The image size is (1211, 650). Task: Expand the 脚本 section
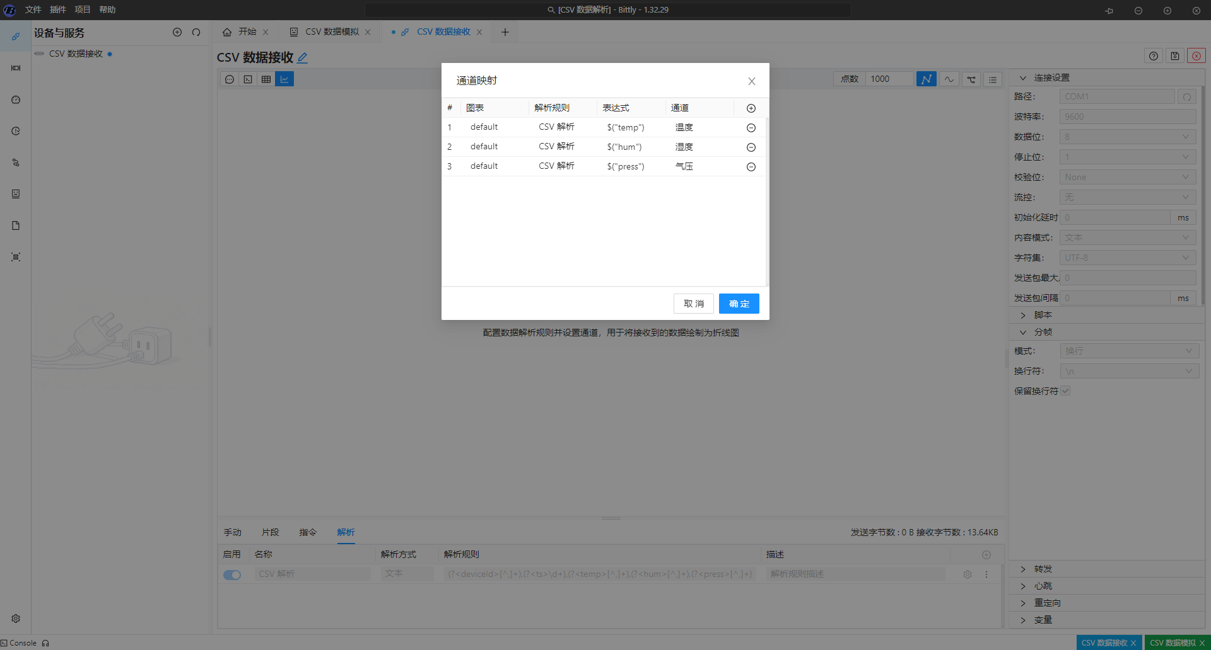1043,315
